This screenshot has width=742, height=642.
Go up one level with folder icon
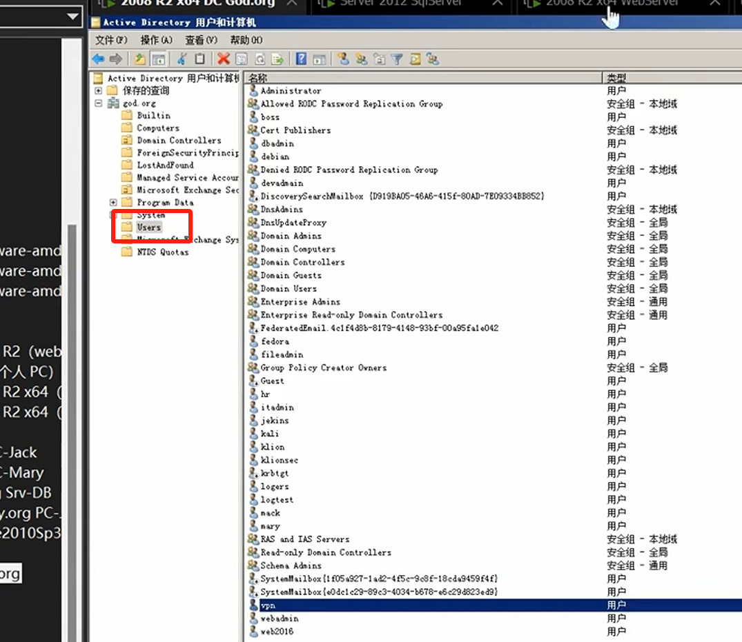point(139,59)
